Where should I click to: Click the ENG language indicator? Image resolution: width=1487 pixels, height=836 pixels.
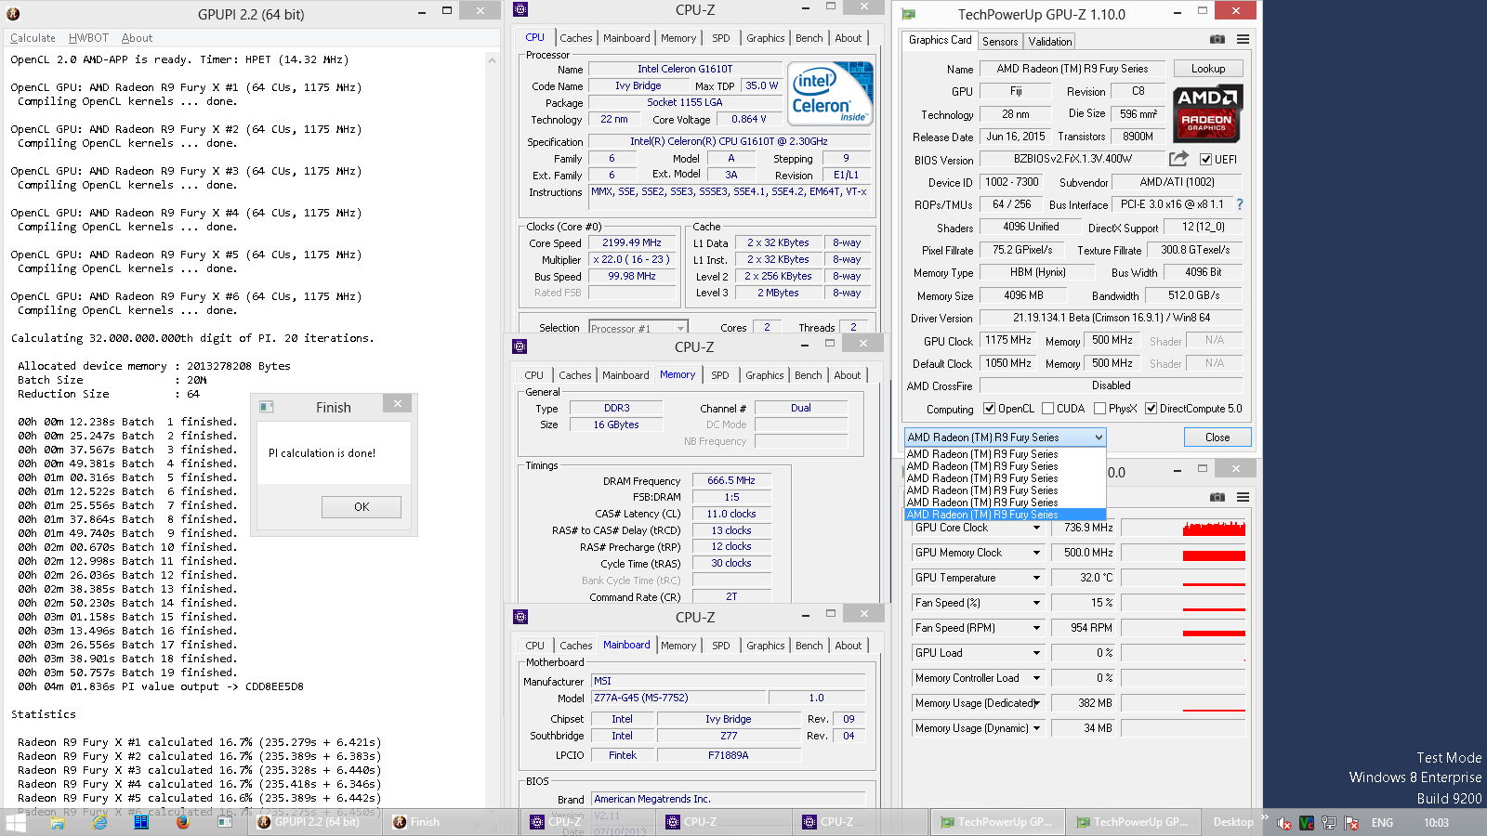pos(1382,823)
